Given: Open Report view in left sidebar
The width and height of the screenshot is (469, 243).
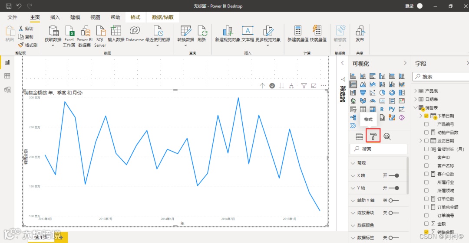Looking at the screenshot, I should pyautogui.click(x=7, y=62).
